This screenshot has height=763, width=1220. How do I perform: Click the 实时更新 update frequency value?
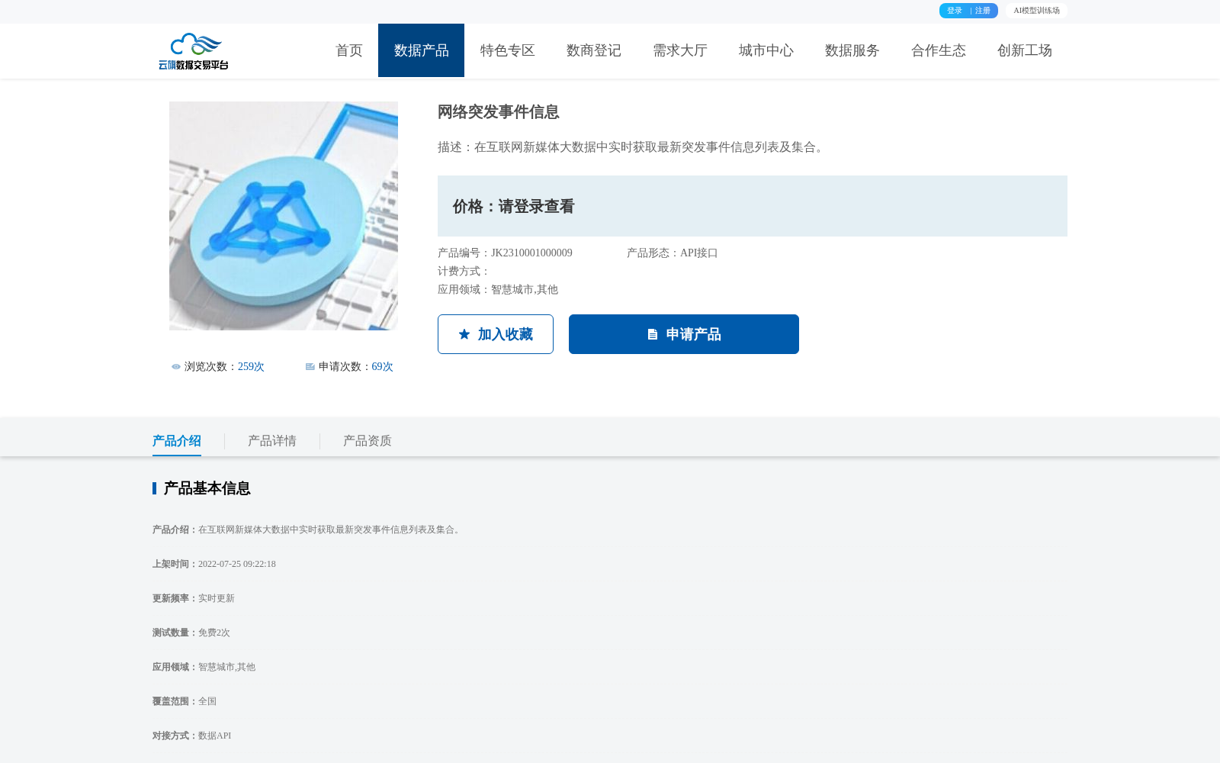click(x=217, y=598)
